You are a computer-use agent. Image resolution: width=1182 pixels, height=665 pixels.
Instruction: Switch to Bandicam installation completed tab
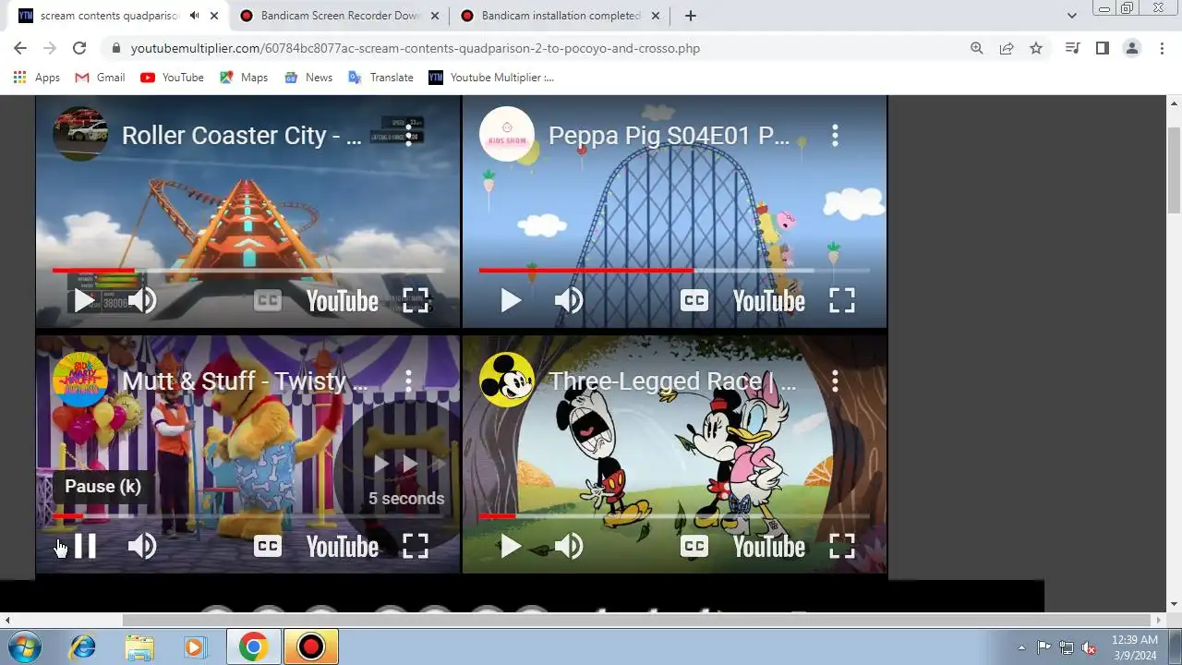561,16
